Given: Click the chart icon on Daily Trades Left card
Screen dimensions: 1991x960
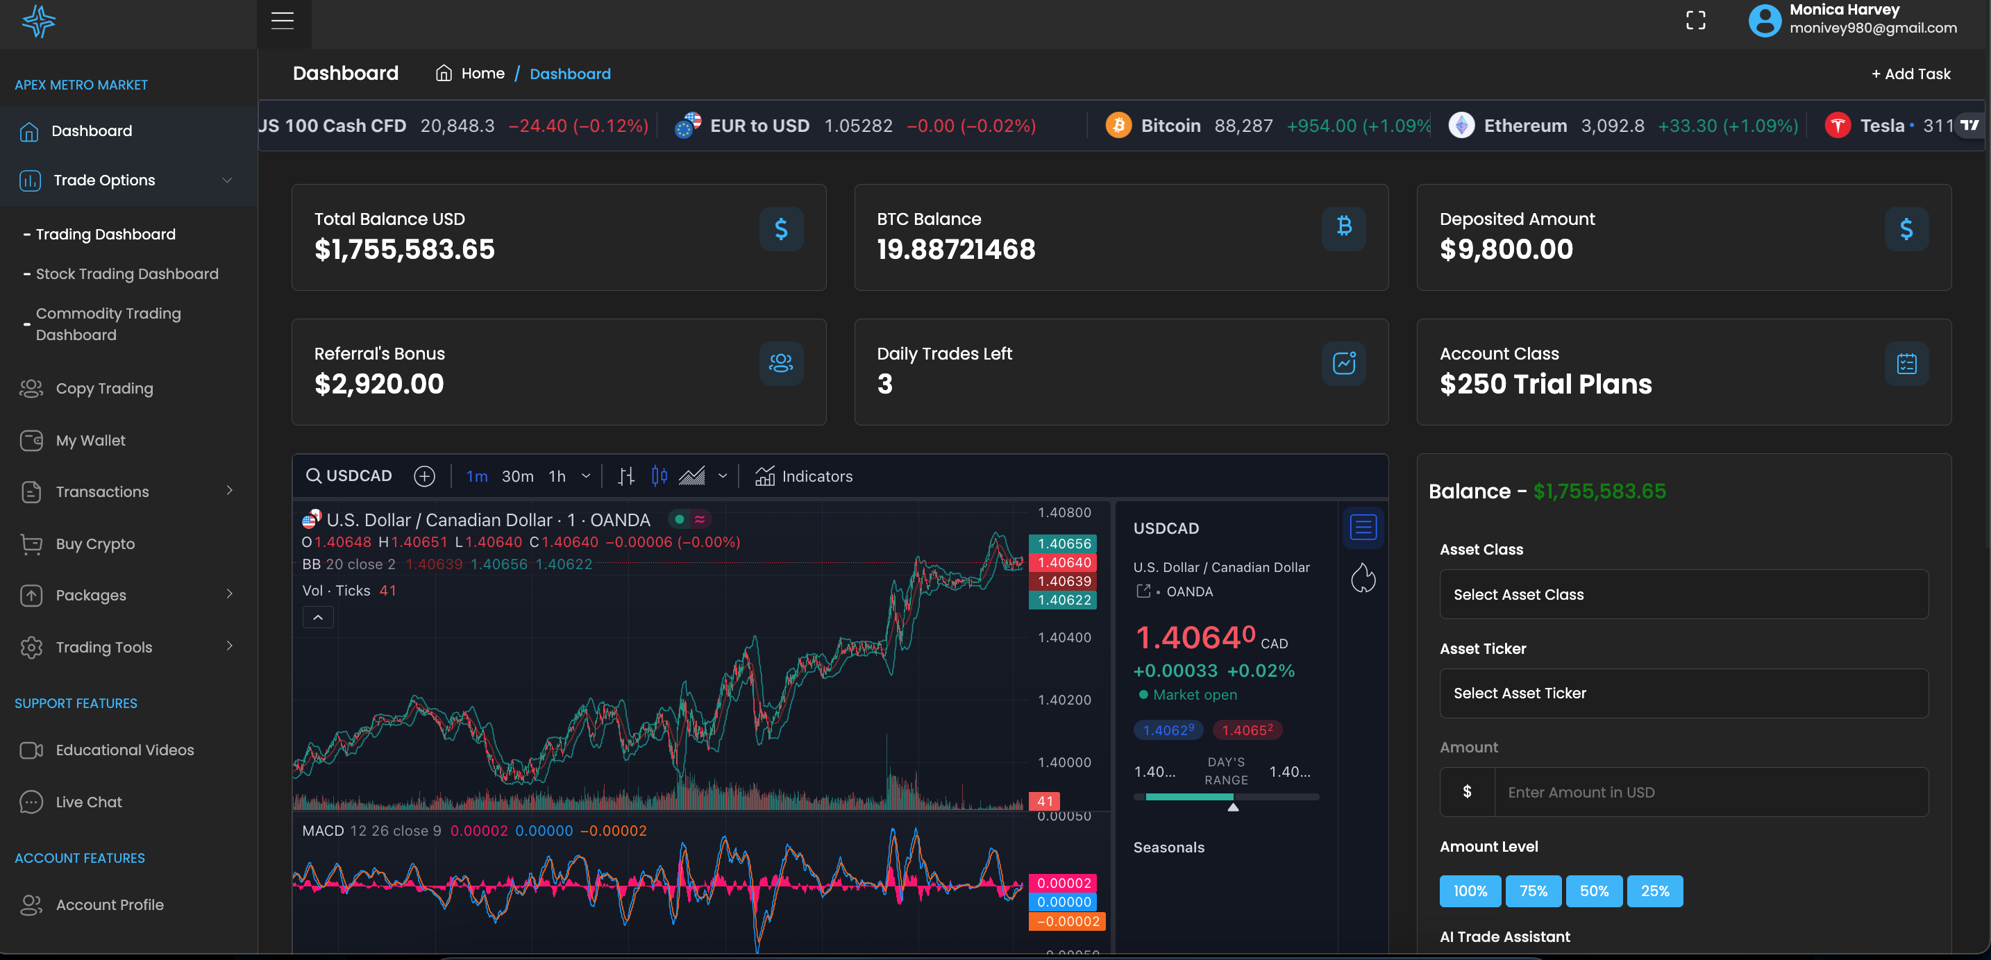Looking at the screenshot, I should coord(1343,363).
